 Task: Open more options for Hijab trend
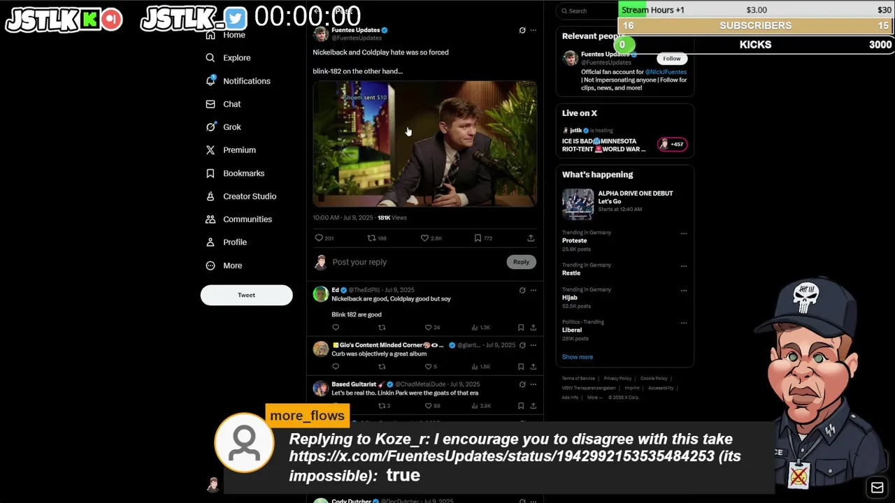coord(684,291)
